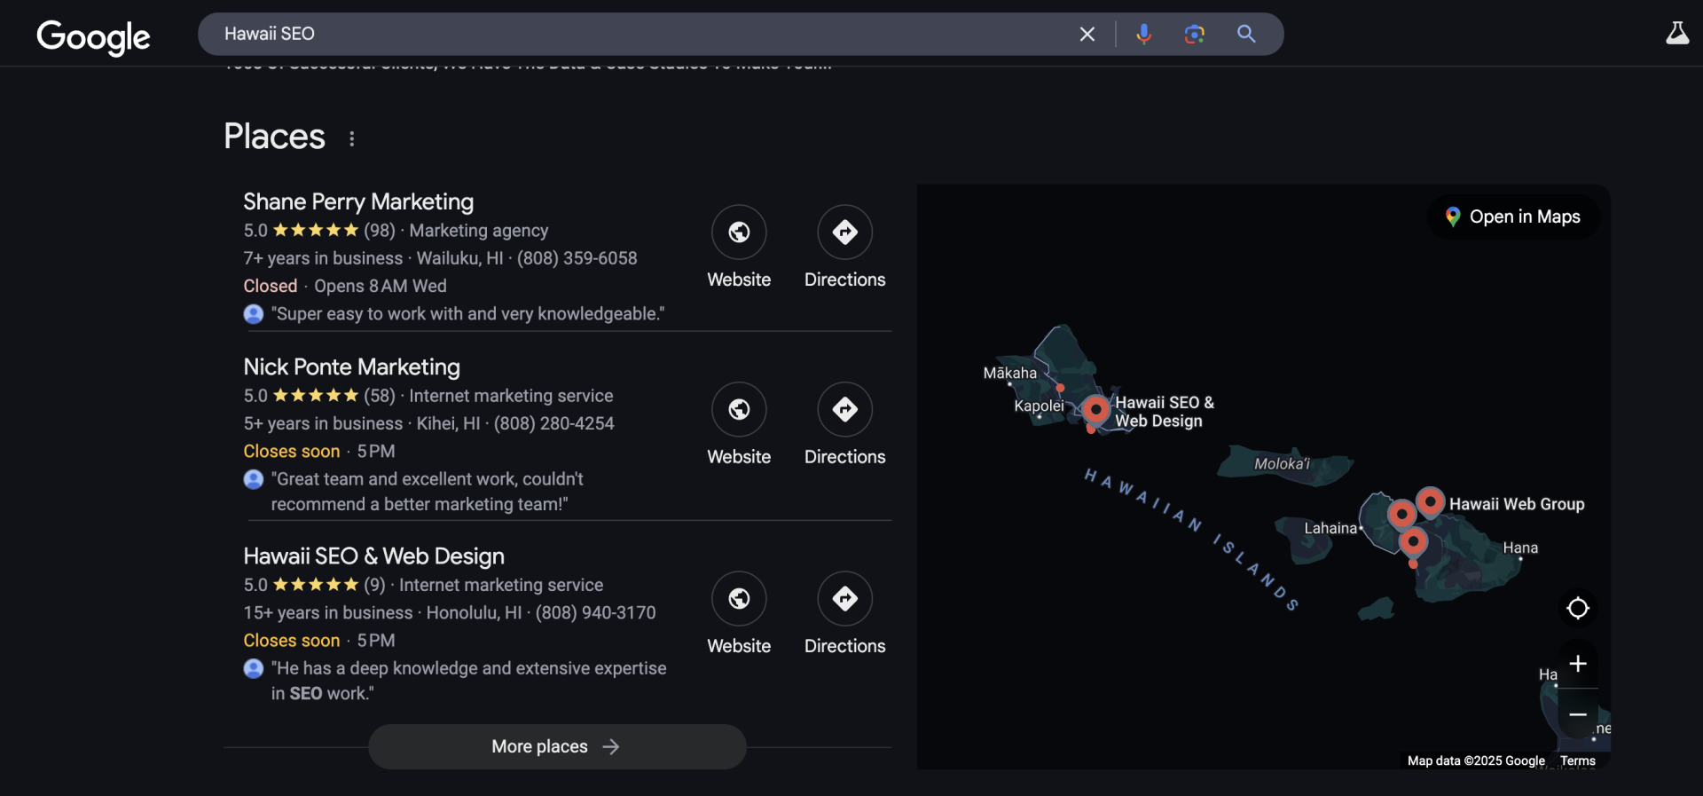Open Shane Perry Marketing listing title
1703x796 pixels.
(358, 201)
